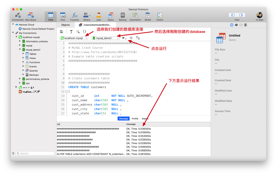Collapse the My Connections tree node
This screenshot has width=277, height=175.
coord(13,33)
